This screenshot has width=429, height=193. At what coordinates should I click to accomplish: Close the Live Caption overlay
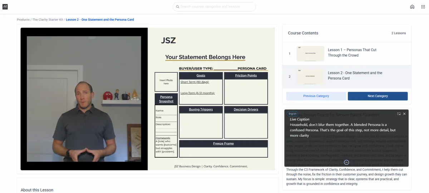(404, 114)
